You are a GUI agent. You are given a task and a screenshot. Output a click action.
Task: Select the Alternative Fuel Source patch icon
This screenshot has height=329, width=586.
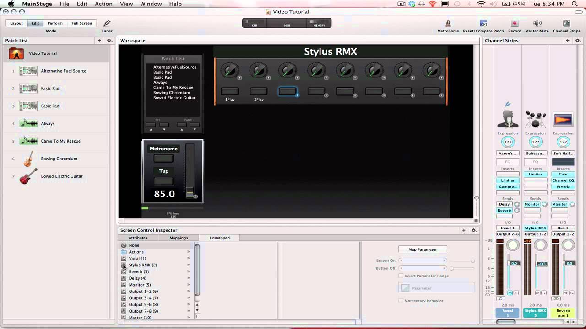click(x=28, y=71)
